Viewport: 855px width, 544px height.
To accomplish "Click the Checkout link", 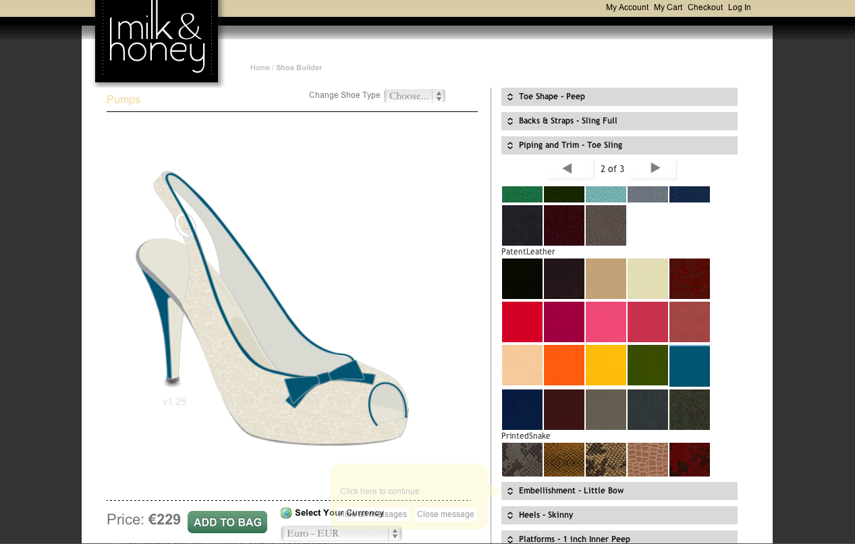I will click(x=705, y=7).
